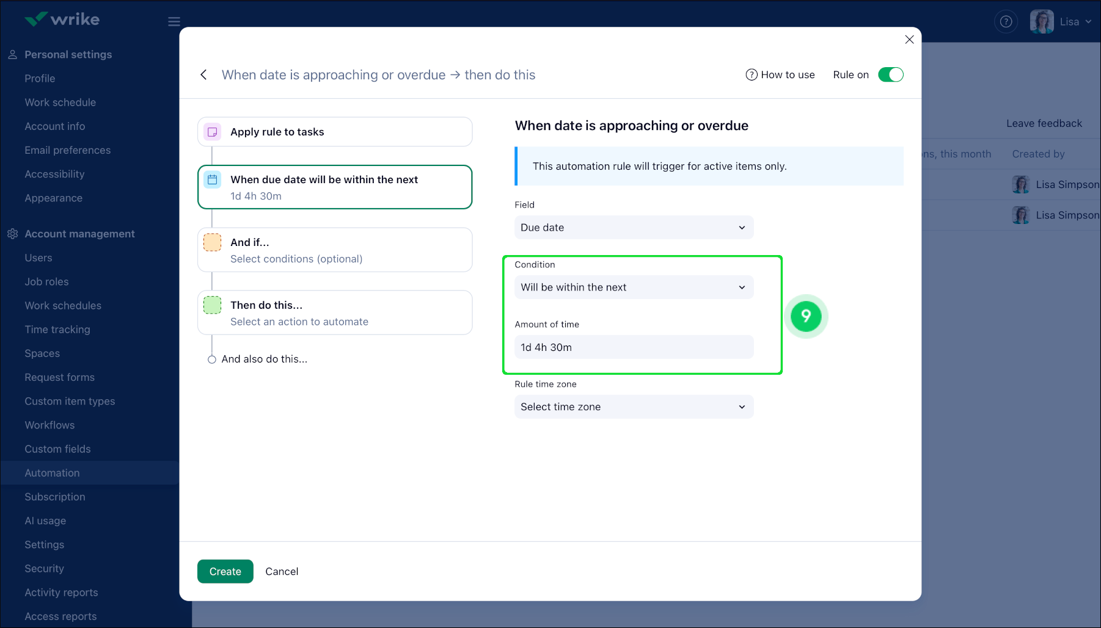Go back with the left arrow icon

(x=203, y=74)
